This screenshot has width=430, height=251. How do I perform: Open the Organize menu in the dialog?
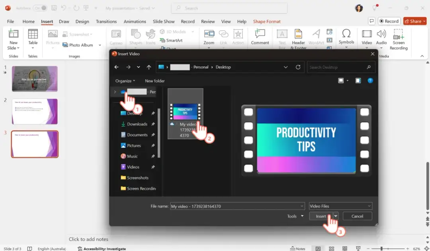coord(125,81)
